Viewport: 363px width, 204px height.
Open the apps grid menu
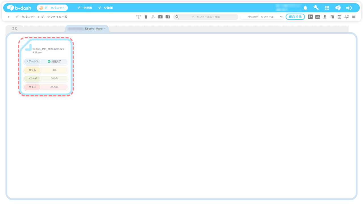pos(327,8)
